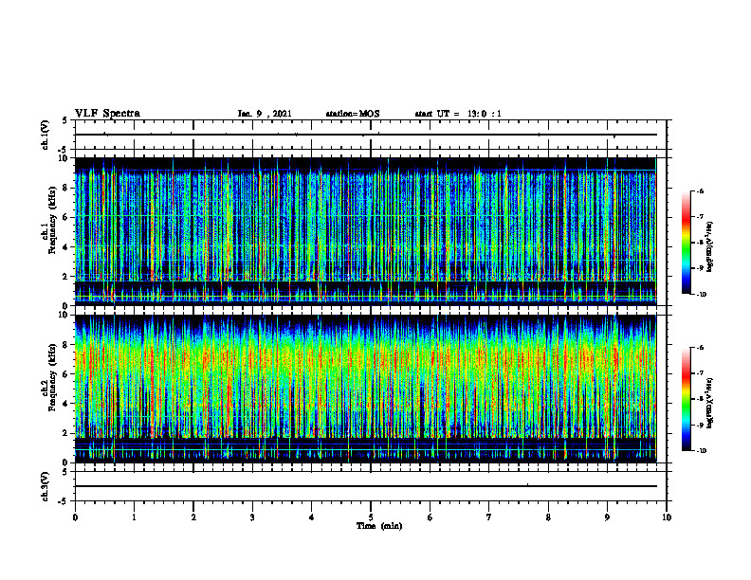Image resolution: width=751 pixels, height=580 pixels.
Task: Click the "Time (min)" x-axis label
Action: pyautogui.click(x=379, y=526)
